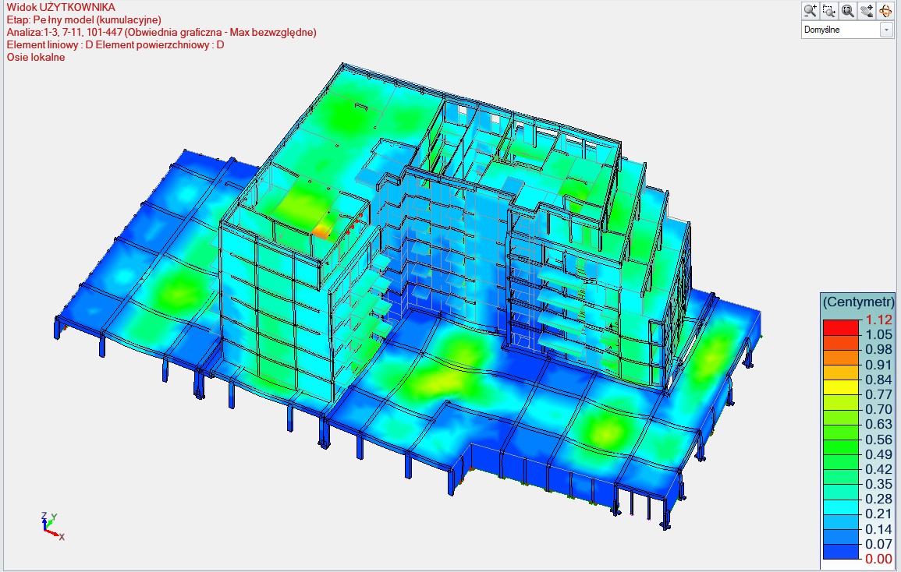Select the zoom window selection tool

tap(829, 10)
